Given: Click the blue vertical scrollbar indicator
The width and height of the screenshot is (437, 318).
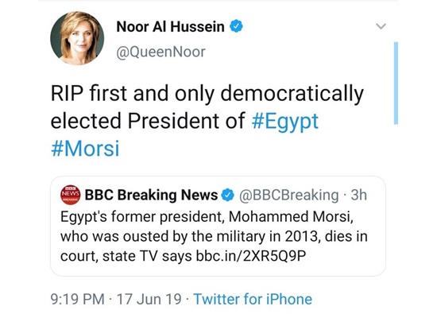Looking at the screenshot, I should 396,83.
